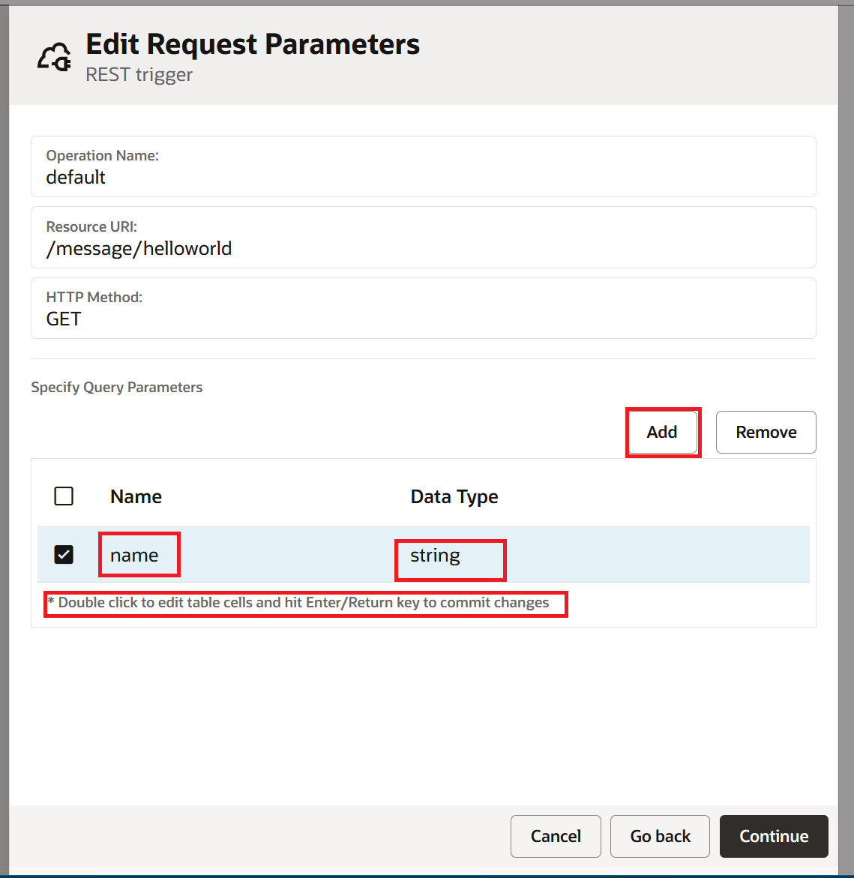This screenshot has height=878, width=854.
Task: Select the 'string' data type cell
Action: [436, 556]
